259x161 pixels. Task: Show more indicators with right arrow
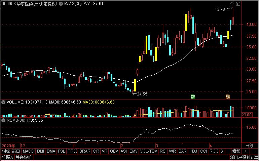point(222,151)
